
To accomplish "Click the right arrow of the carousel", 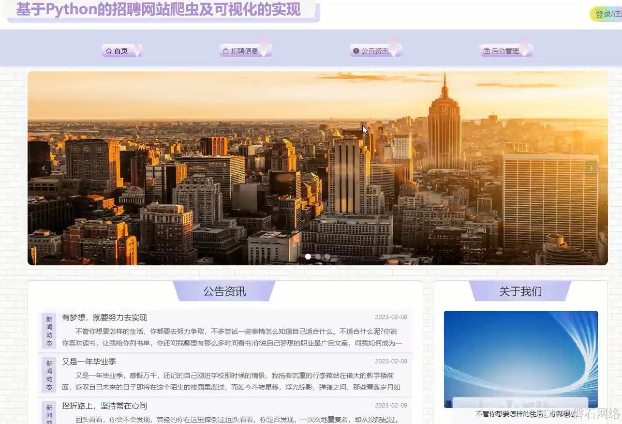I will tap(591, 168).
